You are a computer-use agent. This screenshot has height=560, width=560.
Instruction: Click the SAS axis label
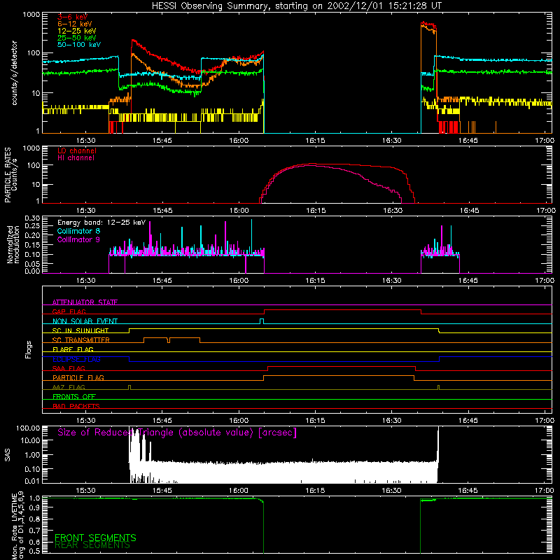[x=7, y=455]
